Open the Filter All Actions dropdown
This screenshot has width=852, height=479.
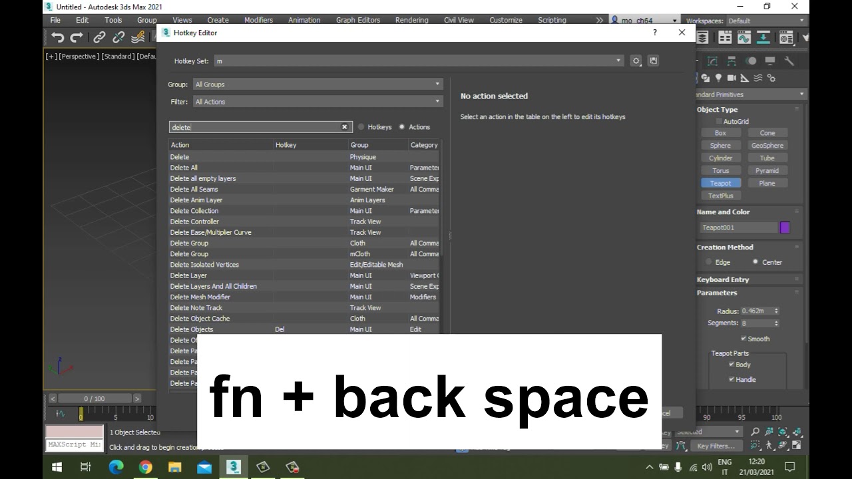tap(318, 102)
